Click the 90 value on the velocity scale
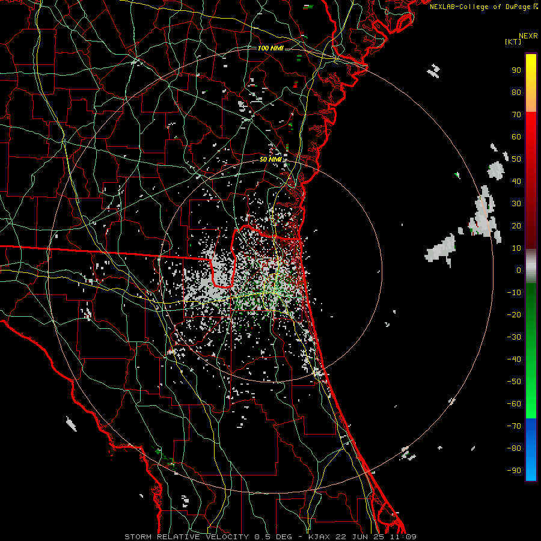This screenshot has width=541, height=541. point(516,70)
